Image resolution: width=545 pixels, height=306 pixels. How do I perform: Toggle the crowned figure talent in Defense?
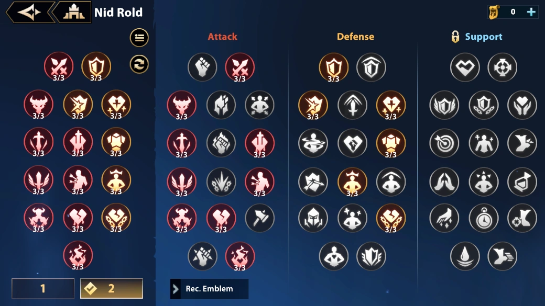pyautogui.click(x=353, y=182)
